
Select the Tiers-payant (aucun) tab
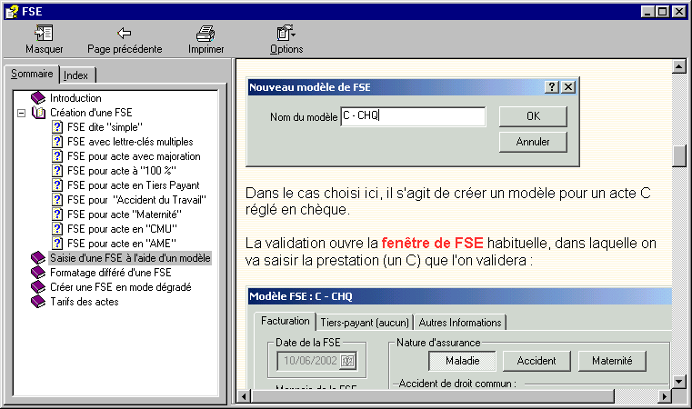(x=365, y=323)
